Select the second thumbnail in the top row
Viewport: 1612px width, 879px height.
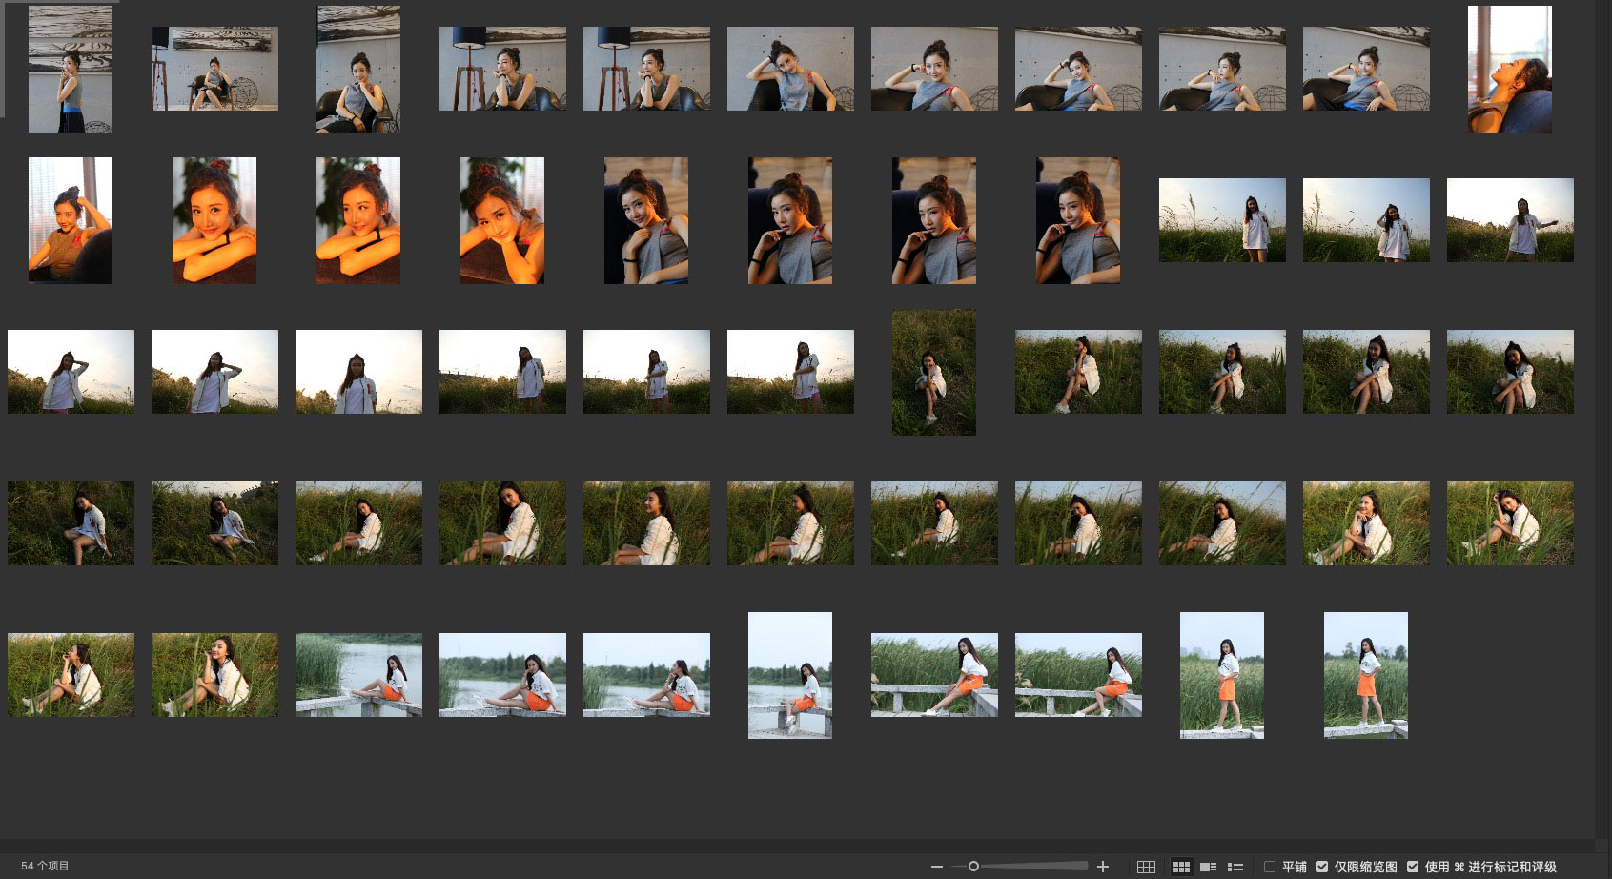coord(214,69)
